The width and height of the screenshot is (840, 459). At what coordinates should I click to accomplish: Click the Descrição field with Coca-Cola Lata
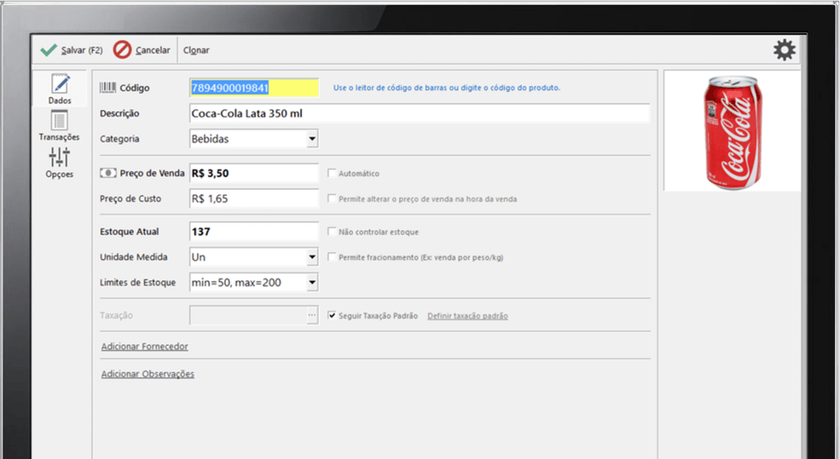(x=420, y=113)
